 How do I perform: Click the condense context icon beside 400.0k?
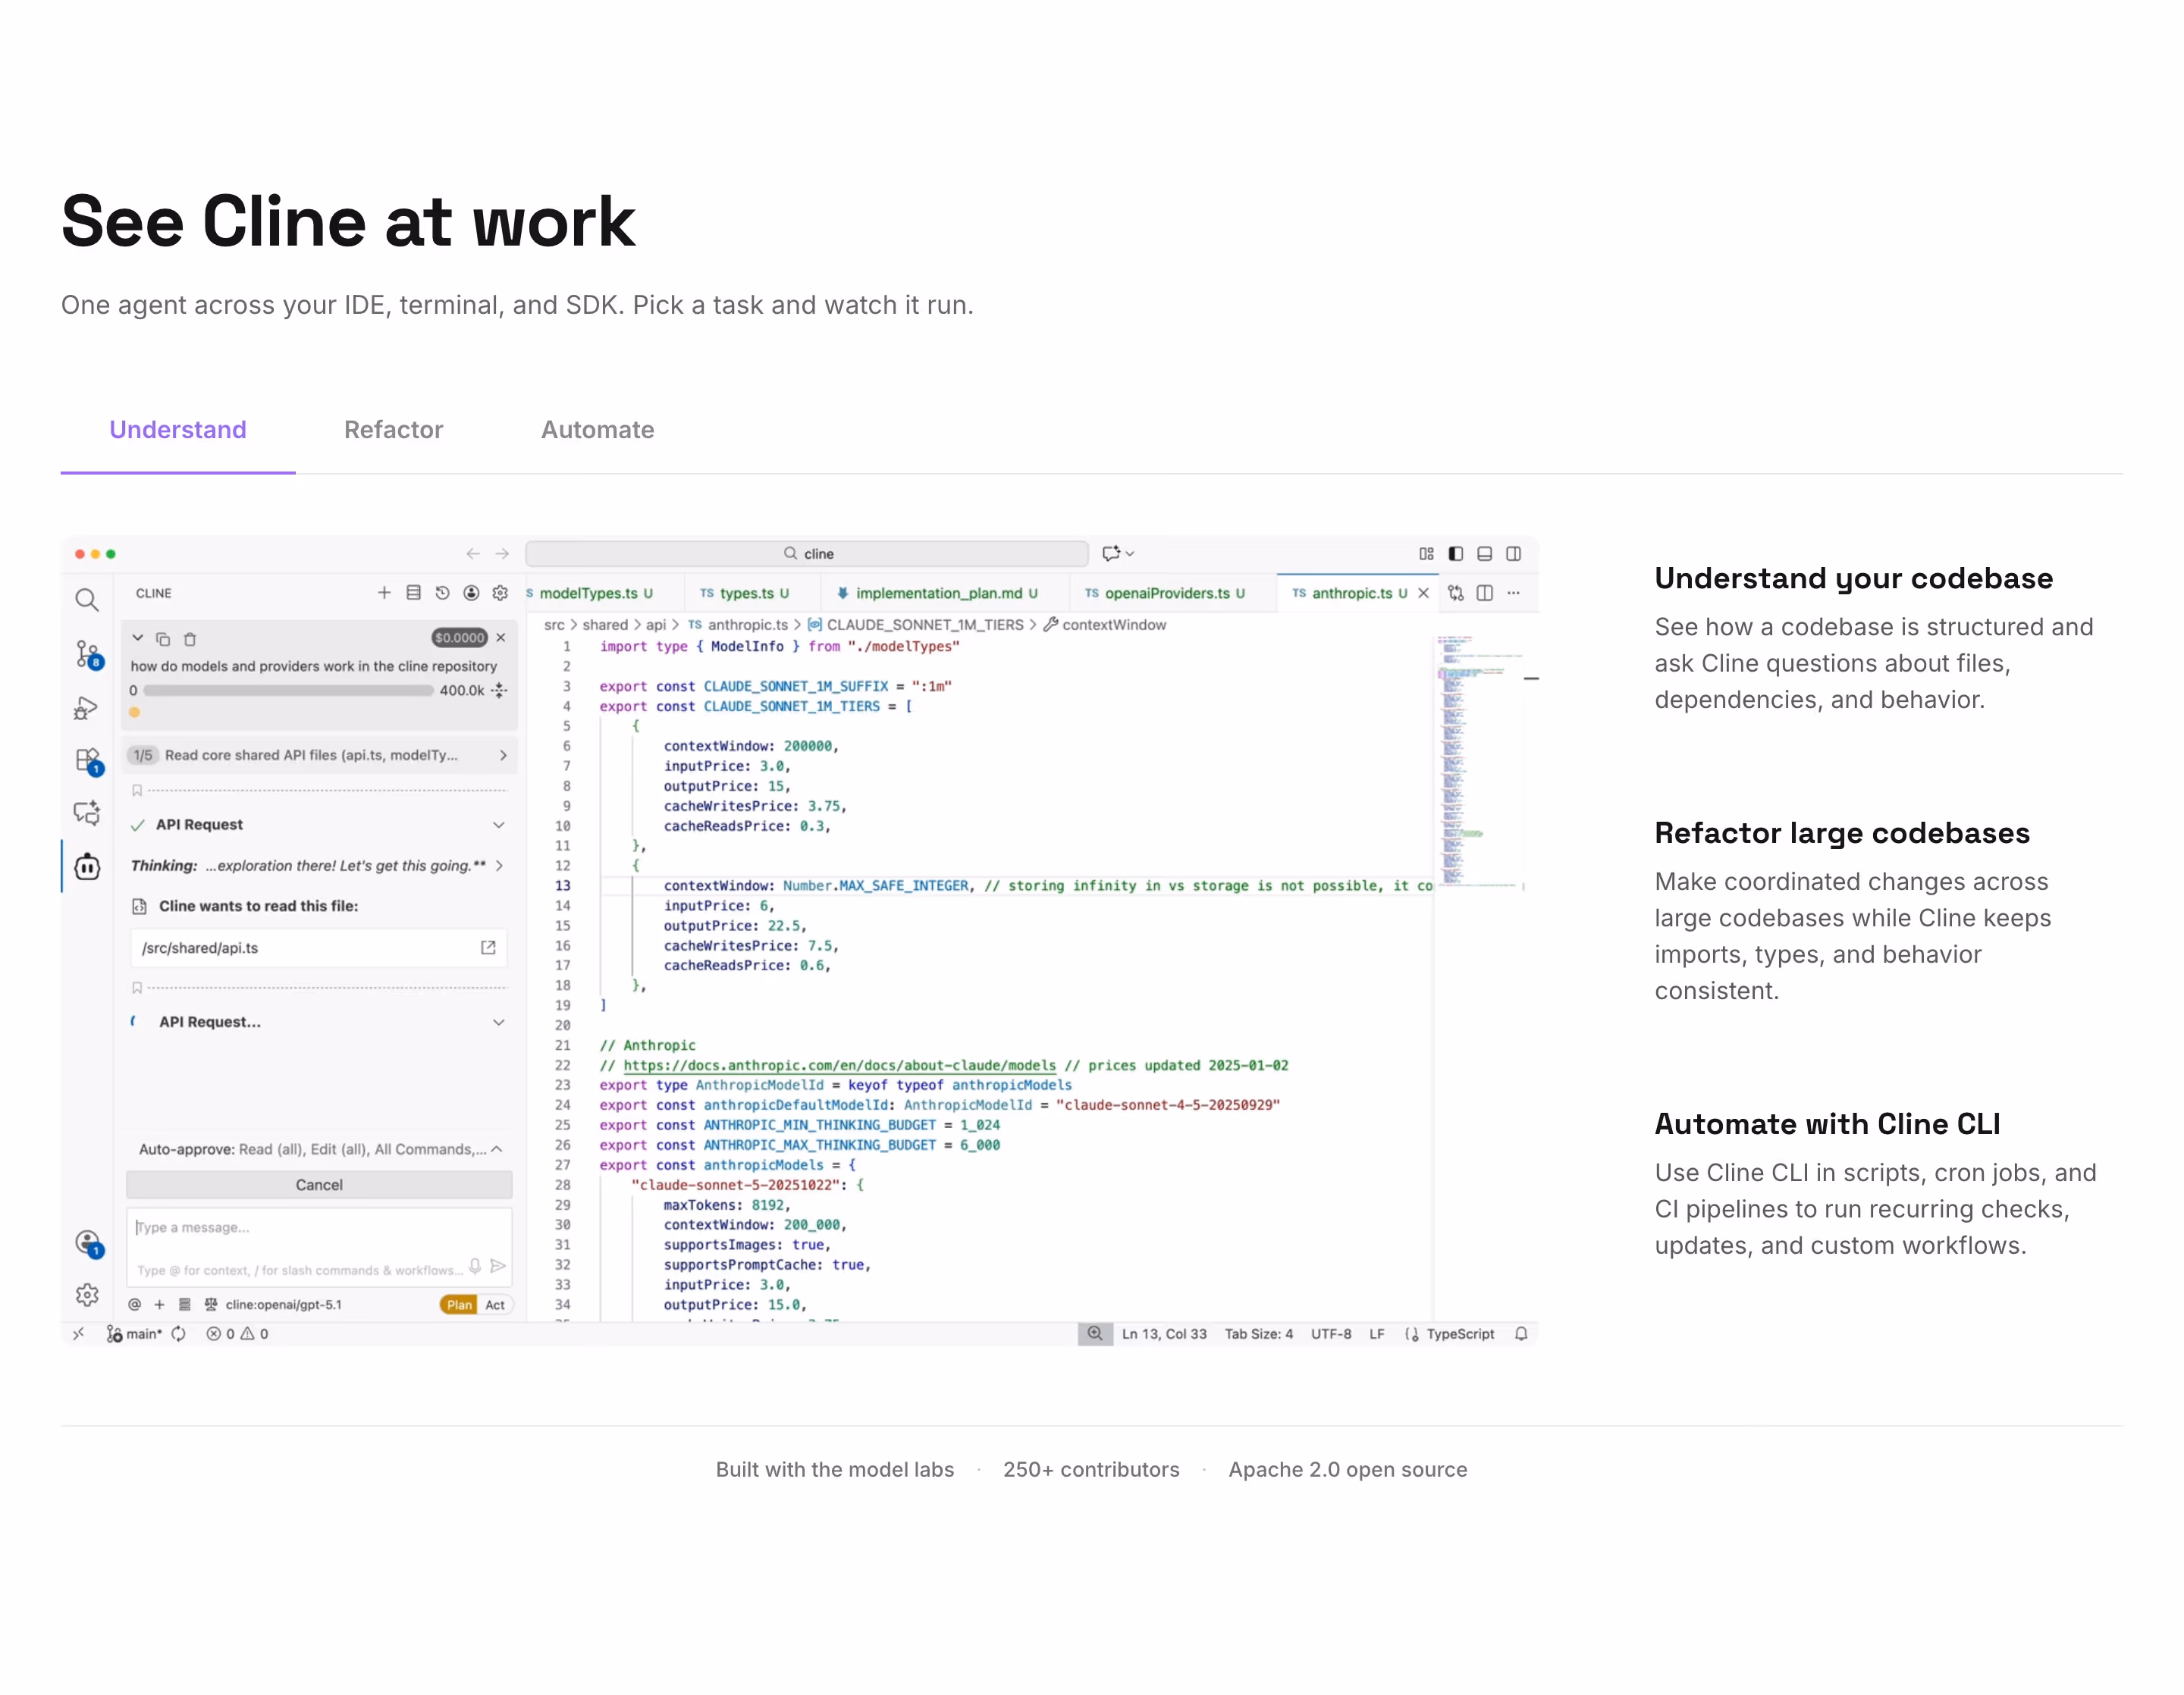click(x=499, y=690)
